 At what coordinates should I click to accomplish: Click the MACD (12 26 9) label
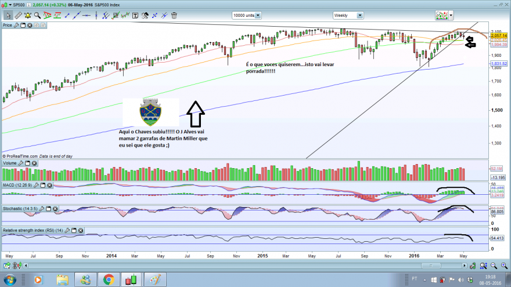(x=17, y=185)
